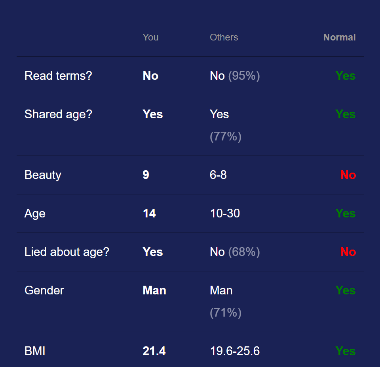The width and height of the screenshot is (380, 367).
Task: Click the '19.6-25.6' BMI range
Action: pyautogui.click(x=235, y=351)
